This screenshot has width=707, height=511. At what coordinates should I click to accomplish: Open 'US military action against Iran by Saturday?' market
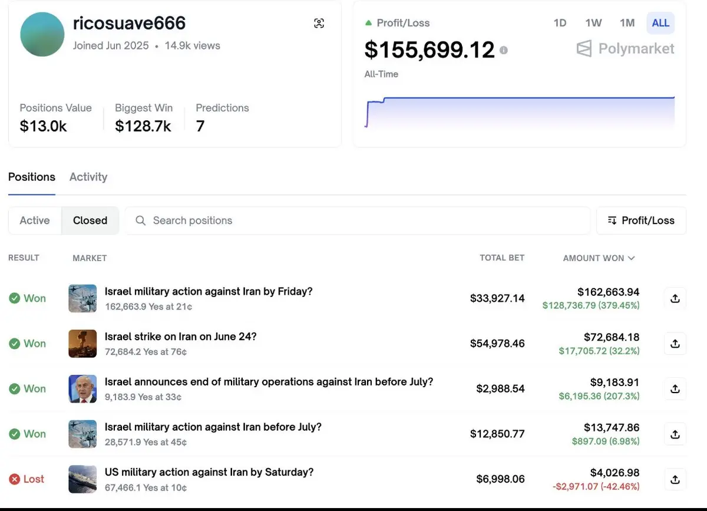[x=209, y=472]
